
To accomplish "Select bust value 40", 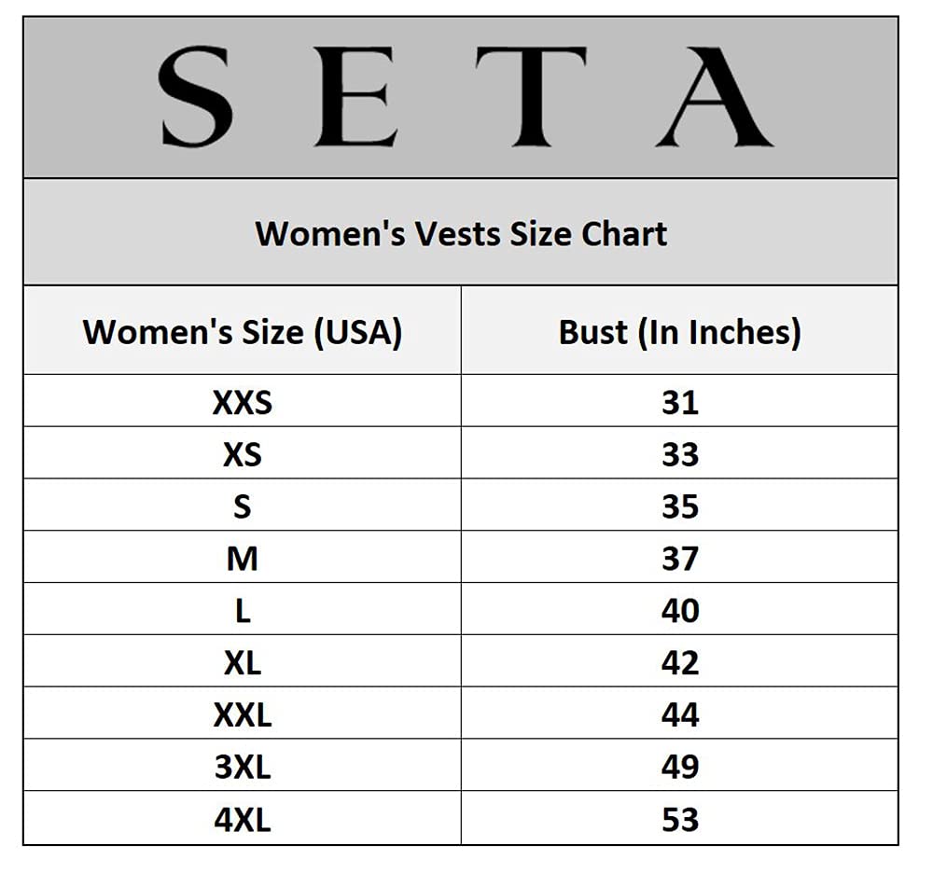I will click(x=679, y=611).
